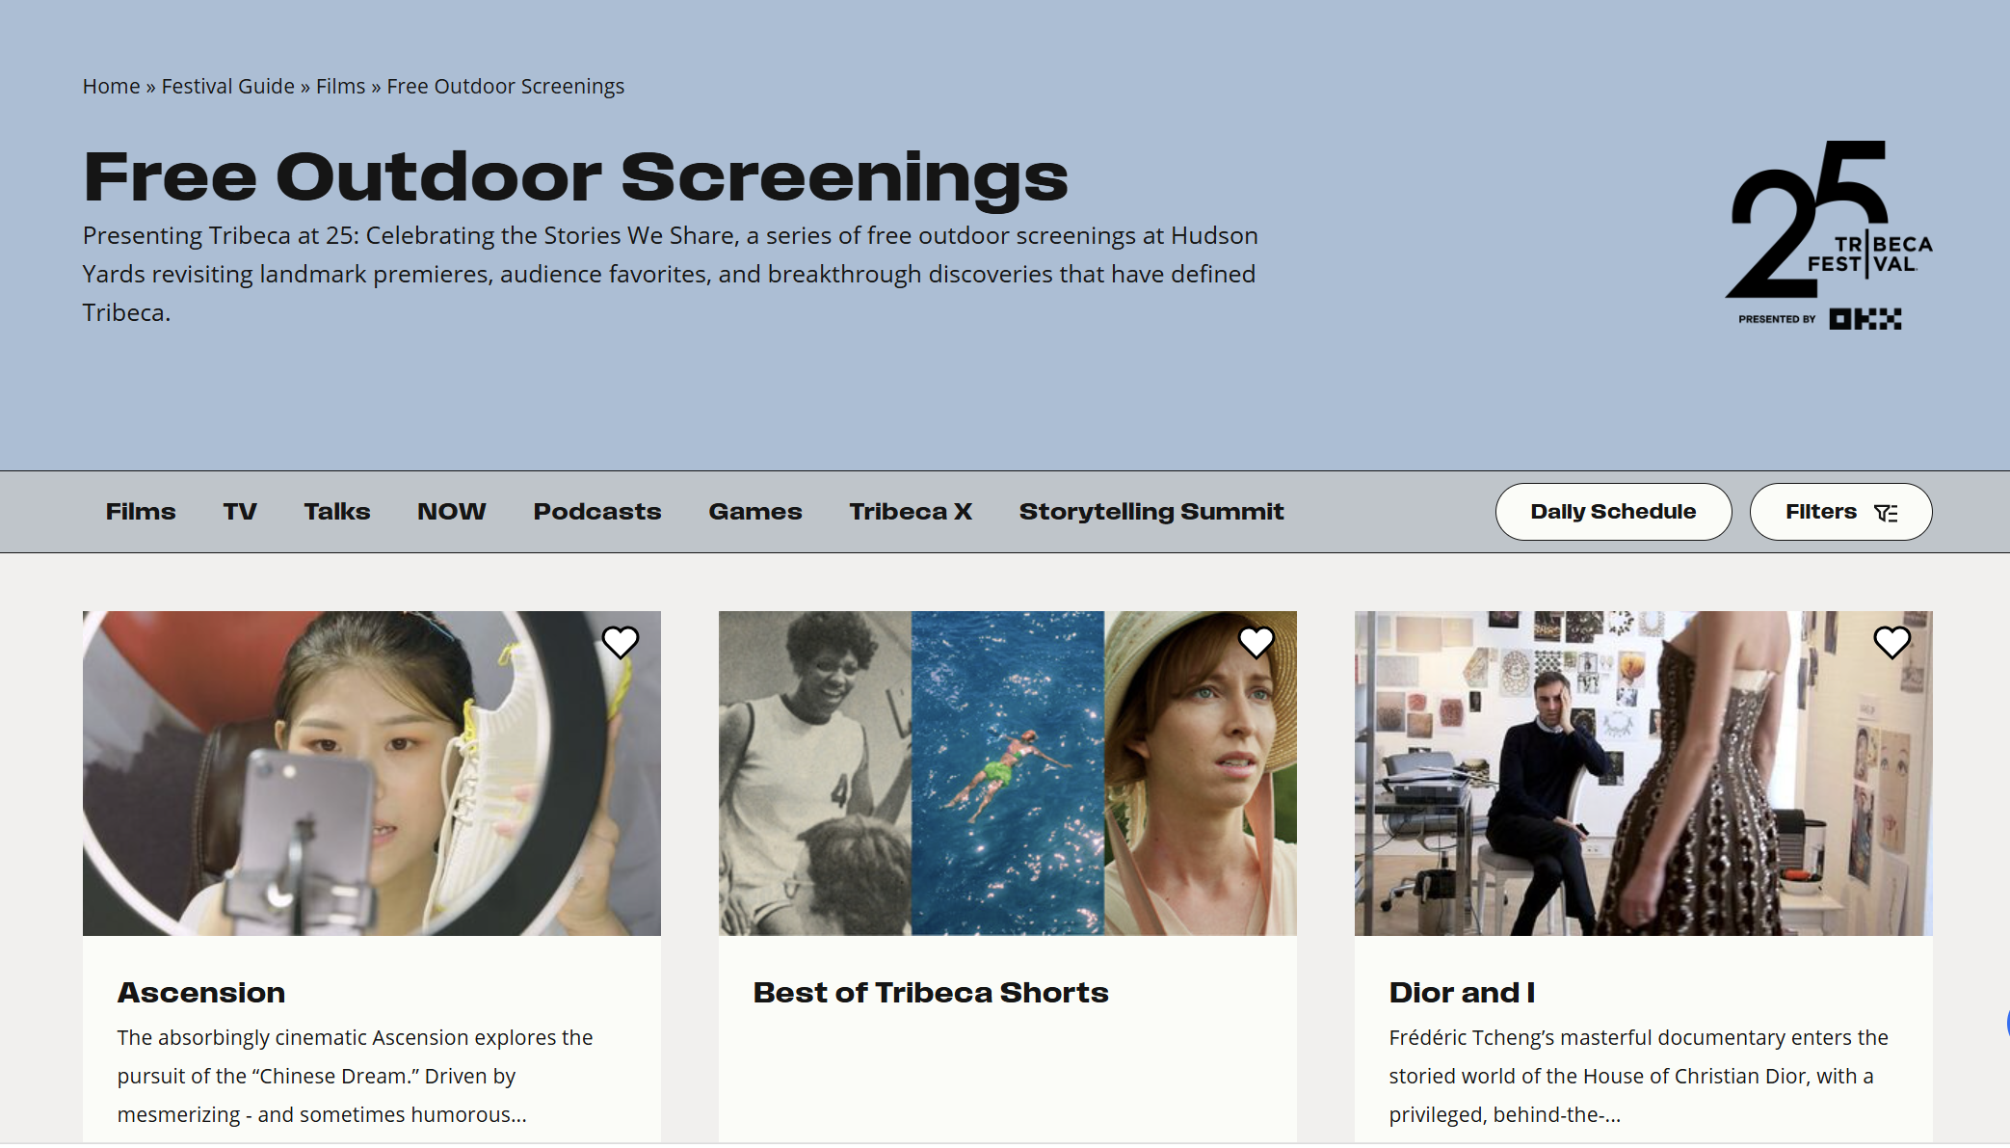The image size is (2010, 1148).
Task: Open the Daily Schedule button
Action: pyautogui.click(x=1613, y=512)
